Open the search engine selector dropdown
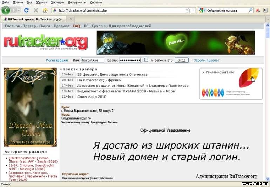 click(x=202, y=10)
